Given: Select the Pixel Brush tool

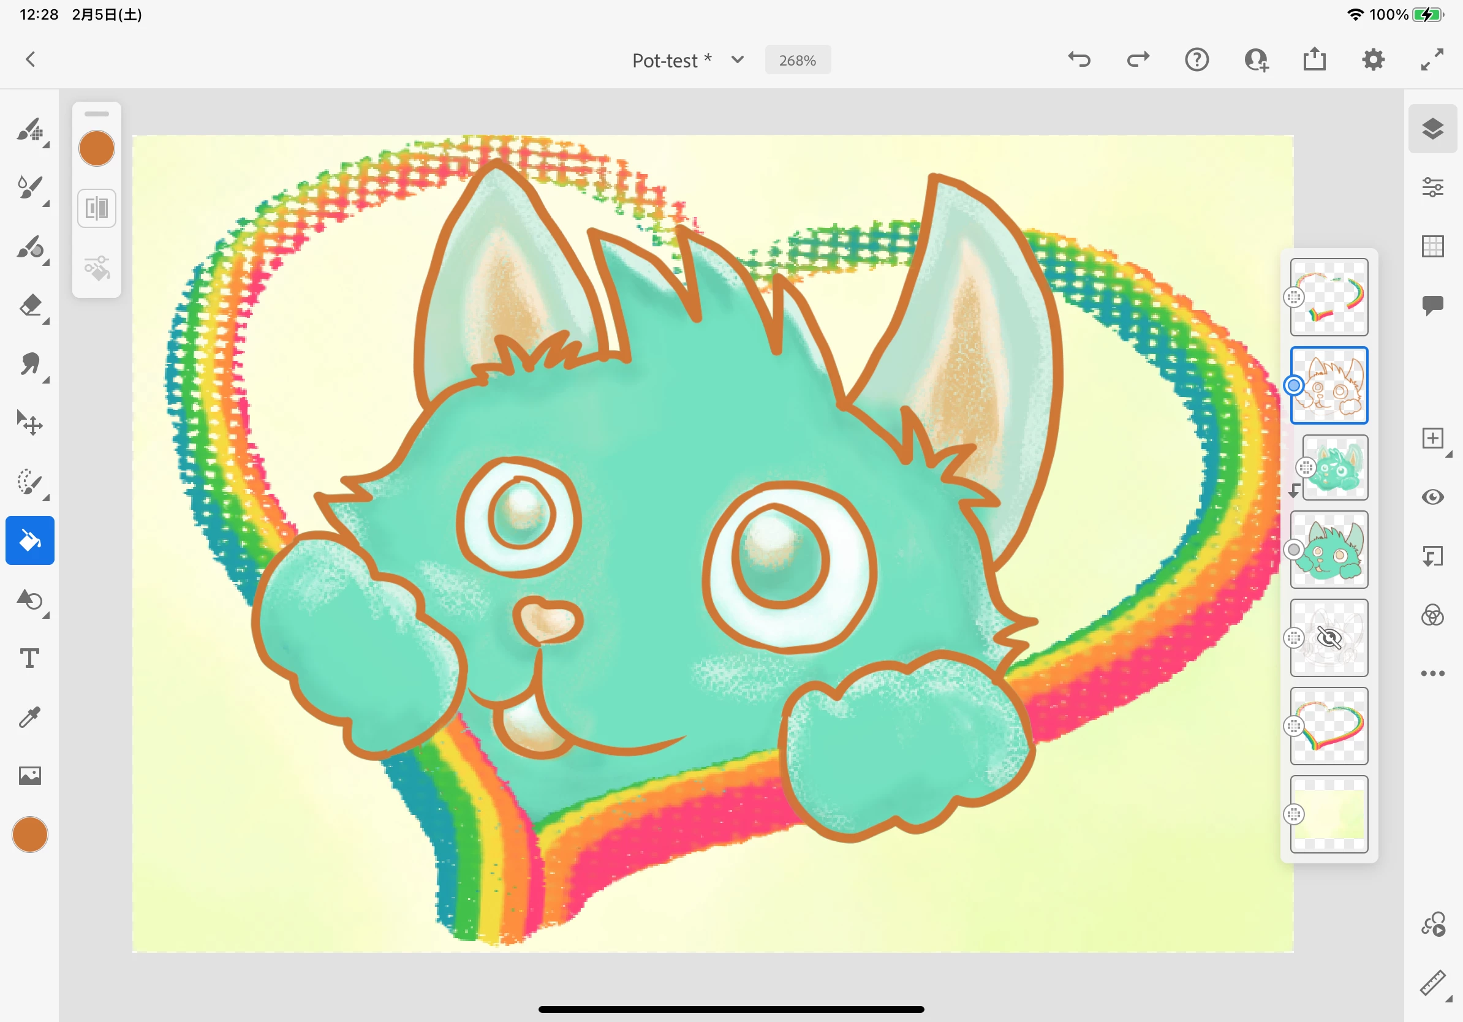Looking at the screenshot, I should 29,130.
